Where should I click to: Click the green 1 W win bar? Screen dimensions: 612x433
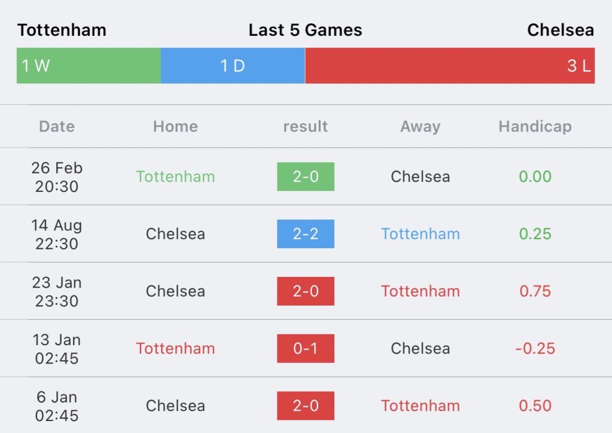pos(88,66)
